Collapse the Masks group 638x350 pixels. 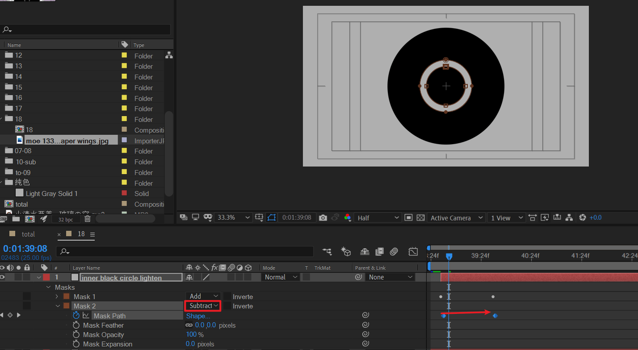tap(49, 287)
